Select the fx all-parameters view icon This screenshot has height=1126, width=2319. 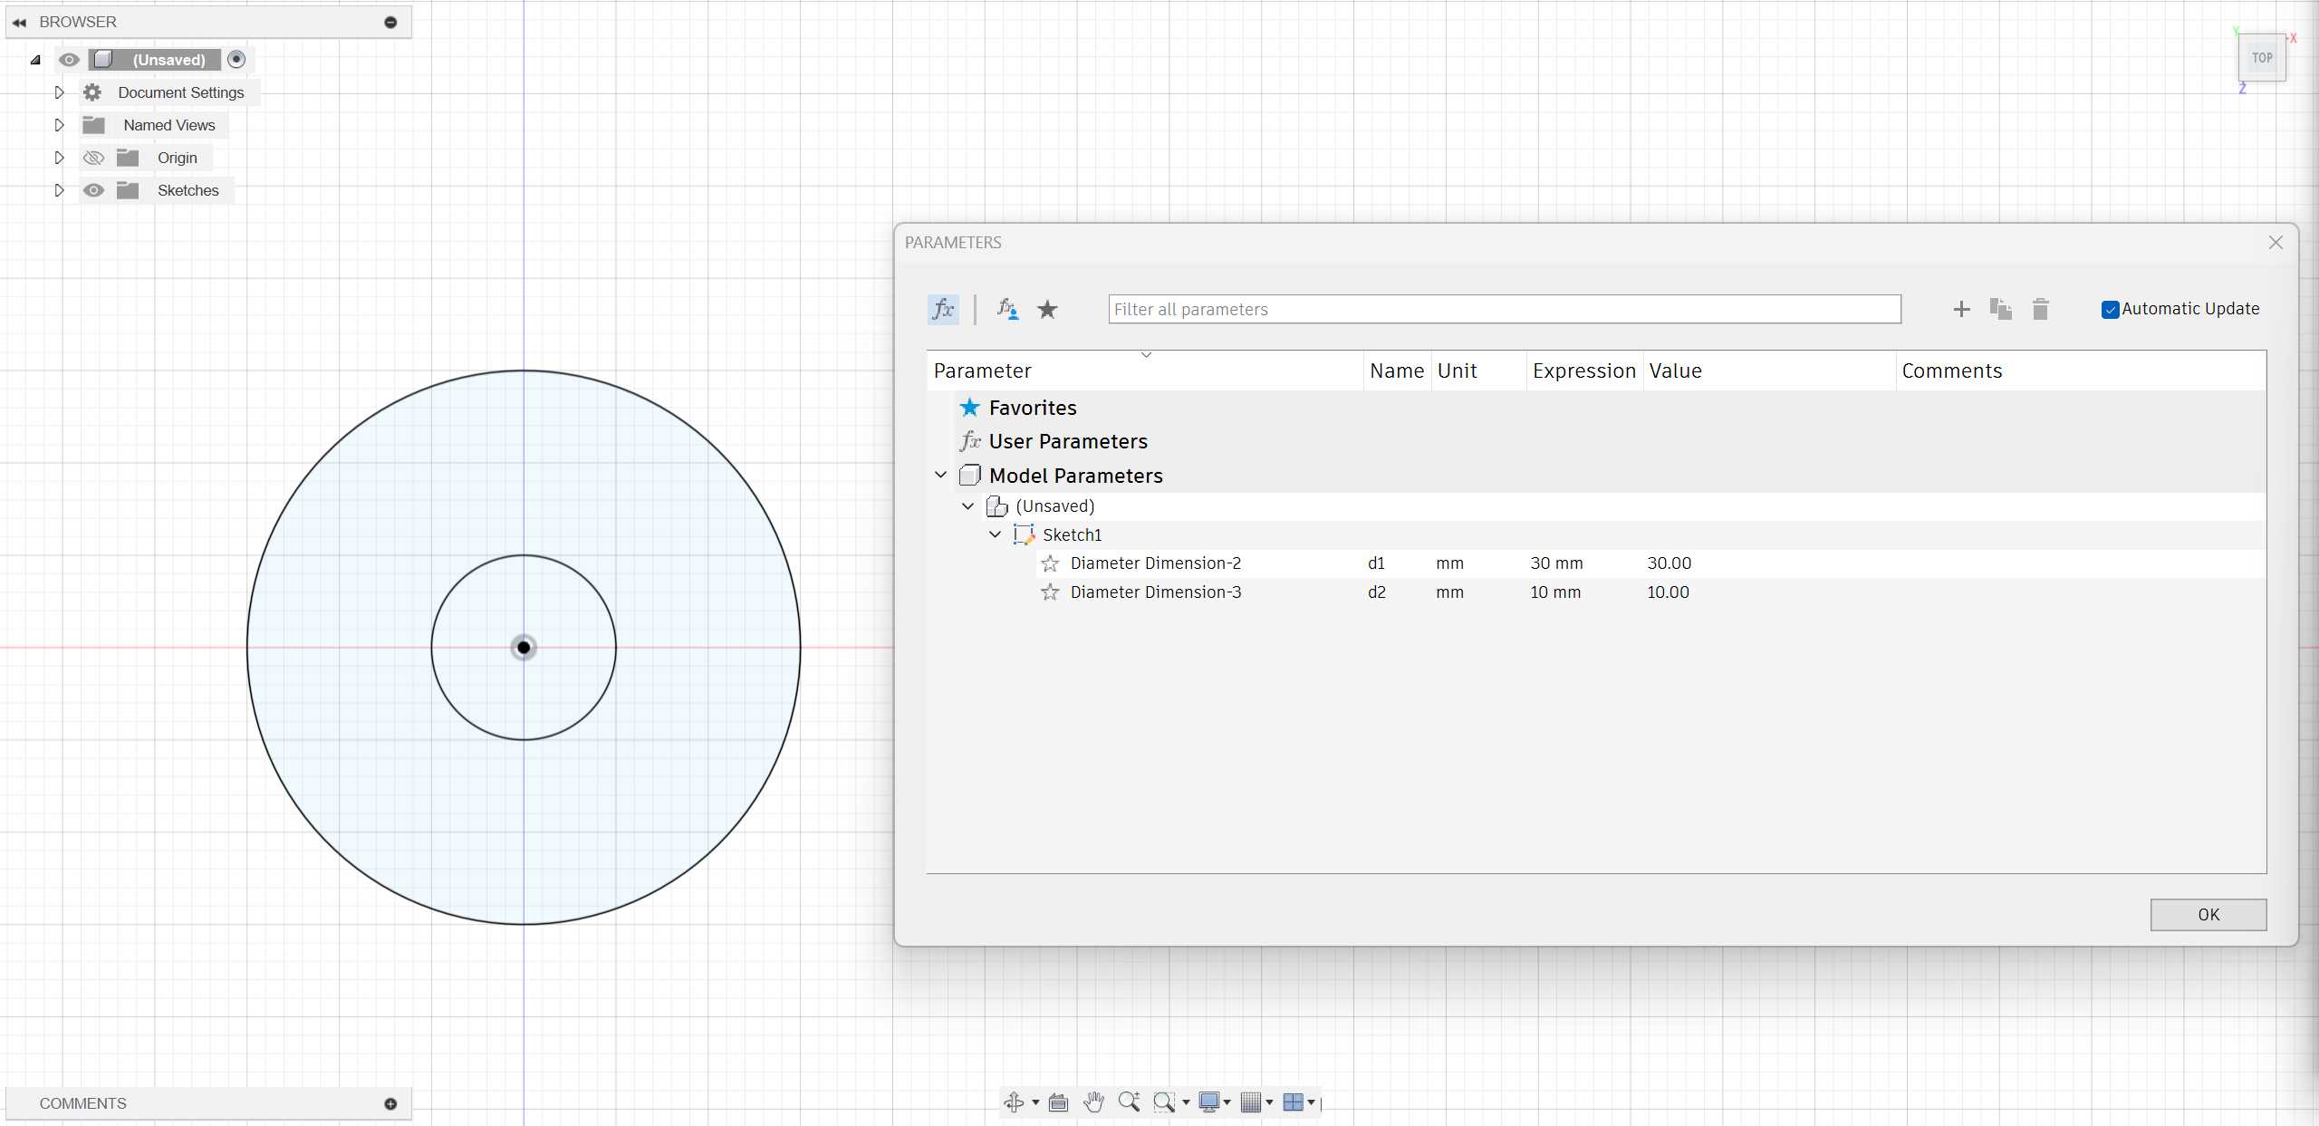943,310
